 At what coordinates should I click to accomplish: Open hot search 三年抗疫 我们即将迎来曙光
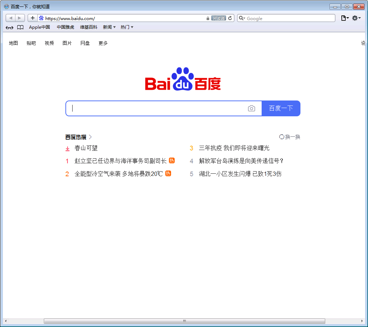coord(234,148)
